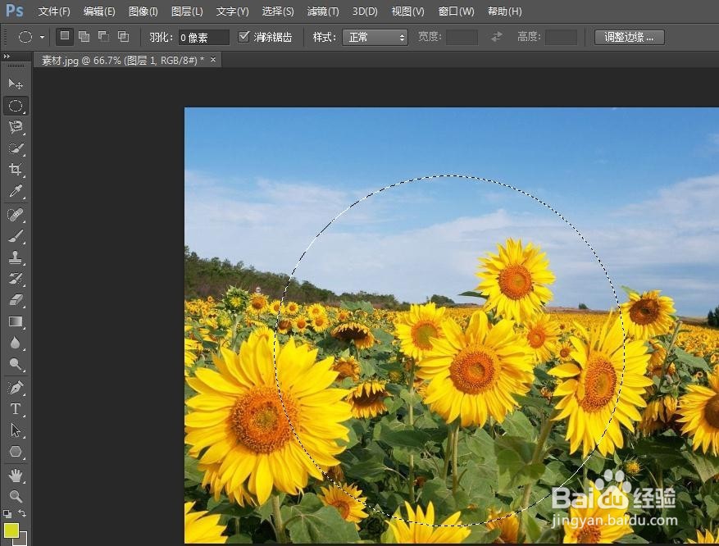Screen dimensions: 719x546
Task: Click the current tool Elliptical Marquee preset icon
Action: [x=25, y=37]
